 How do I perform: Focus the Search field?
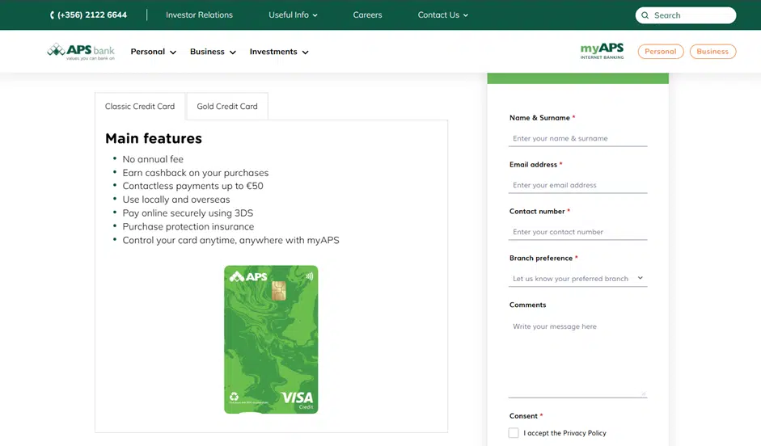point(686,15)
